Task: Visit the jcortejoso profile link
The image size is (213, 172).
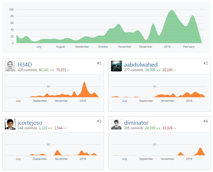Action: (x=30, y=123)
